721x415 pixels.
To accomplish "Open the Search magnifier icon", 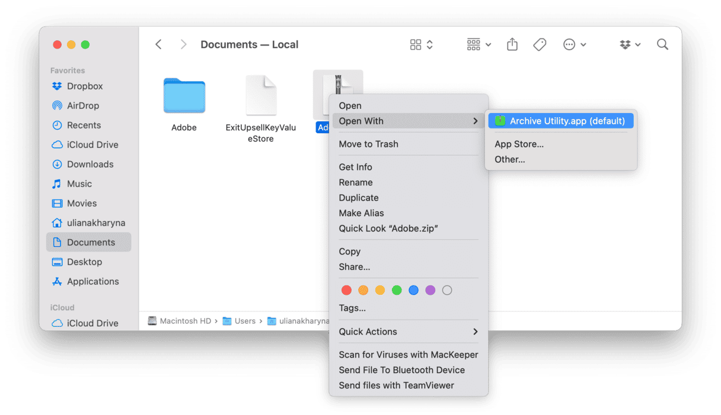I will [x=662, y=44].
